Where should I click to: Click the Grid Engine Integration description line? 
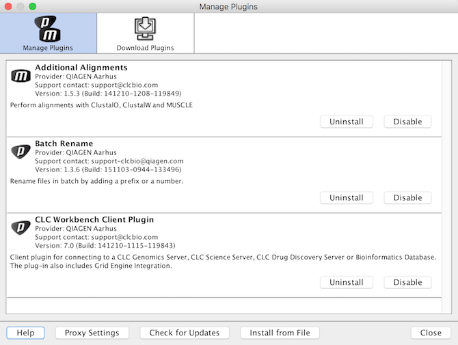[x=91, y=266]
